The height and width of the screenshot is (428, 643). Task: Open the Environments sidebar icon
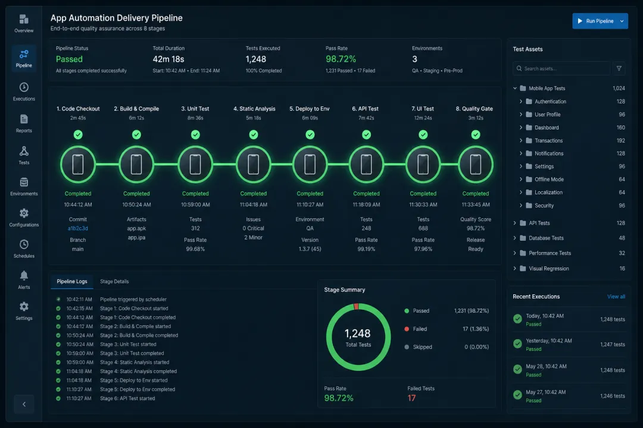24,182
